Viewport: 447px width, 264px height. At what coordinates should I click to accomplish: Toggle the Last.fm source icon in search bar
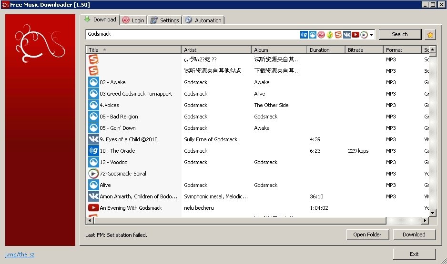coord(321,35)
